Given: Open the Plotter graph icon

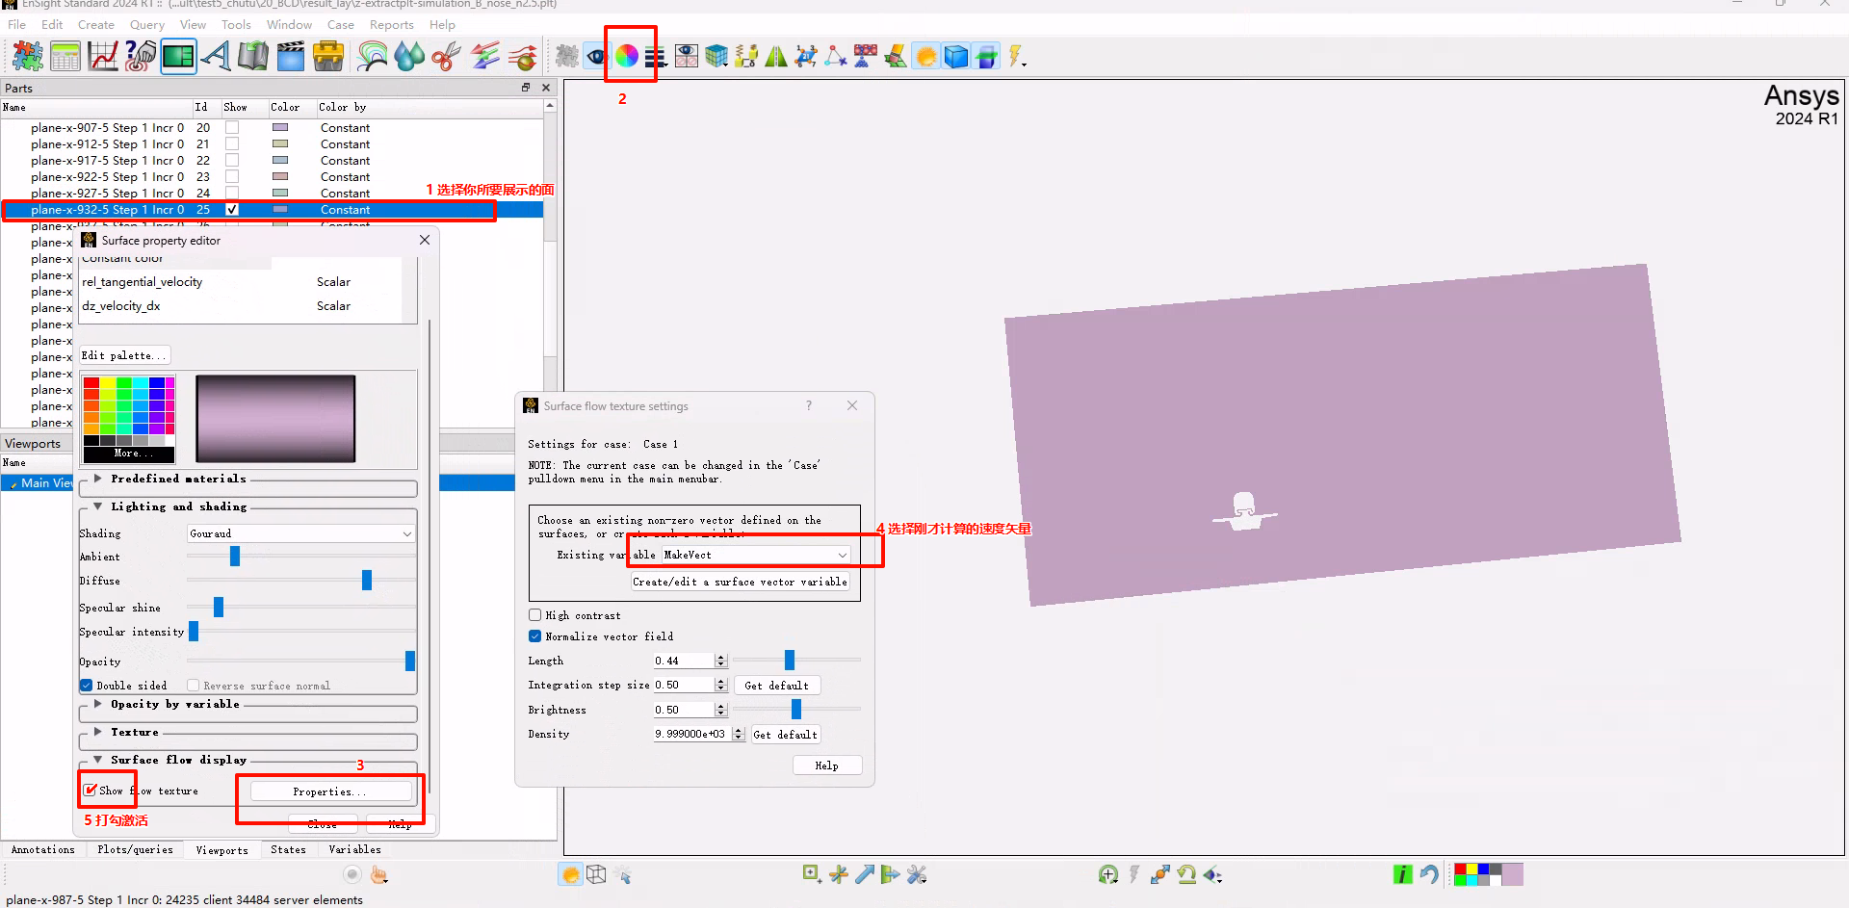Looking at the screenshot, I should coord(102,57).
